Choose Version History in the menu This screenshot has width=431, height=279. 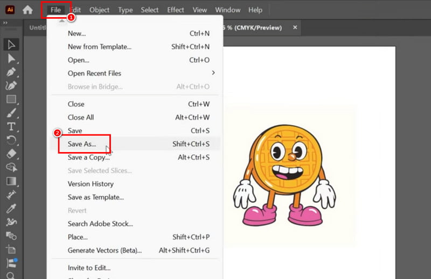pyautogui.click(x=91, y=184)
